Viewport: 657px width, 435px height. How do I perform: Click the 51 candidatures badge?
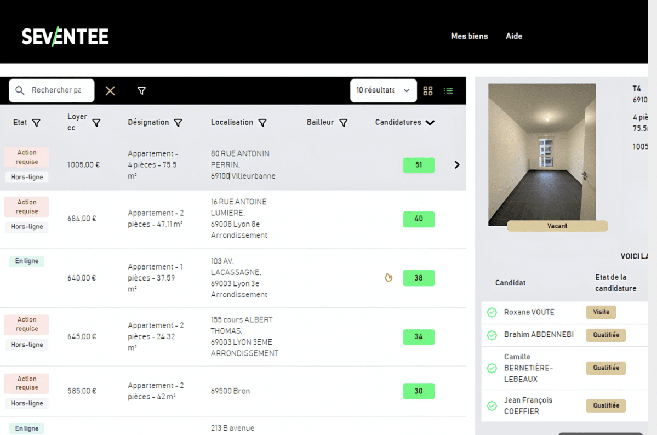419,165
